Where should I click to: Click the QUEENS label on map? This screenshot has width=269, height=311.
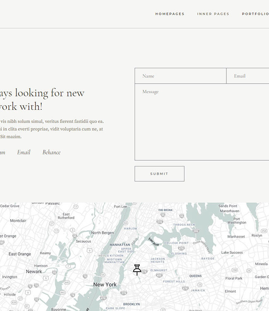click(195, 276)
